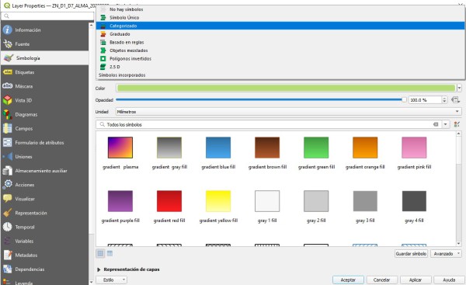Select gray 1 fill symbol
The image size is (466, 285).
[x=267, y=207]
